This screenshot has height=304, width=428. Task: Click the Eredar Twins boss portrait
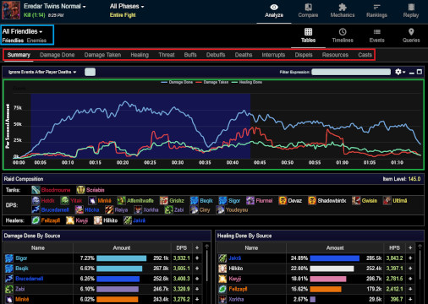pos(11,10)
